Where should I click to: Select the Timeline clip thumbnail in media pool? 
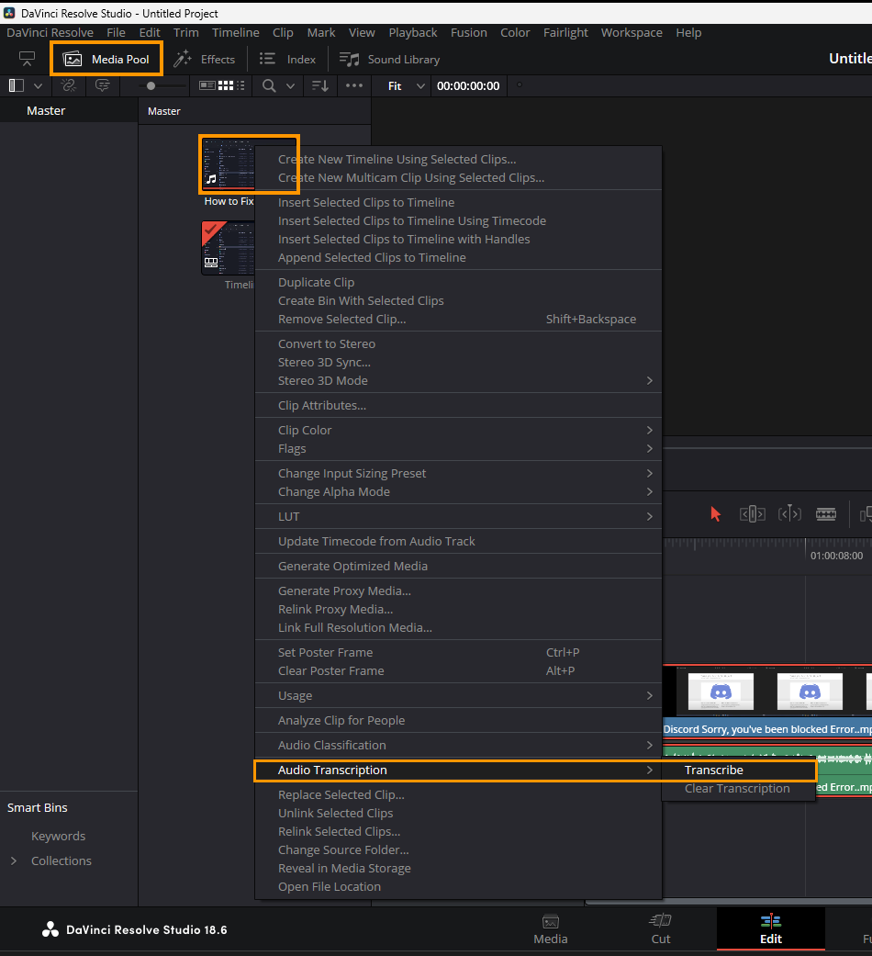pos(228,248)
